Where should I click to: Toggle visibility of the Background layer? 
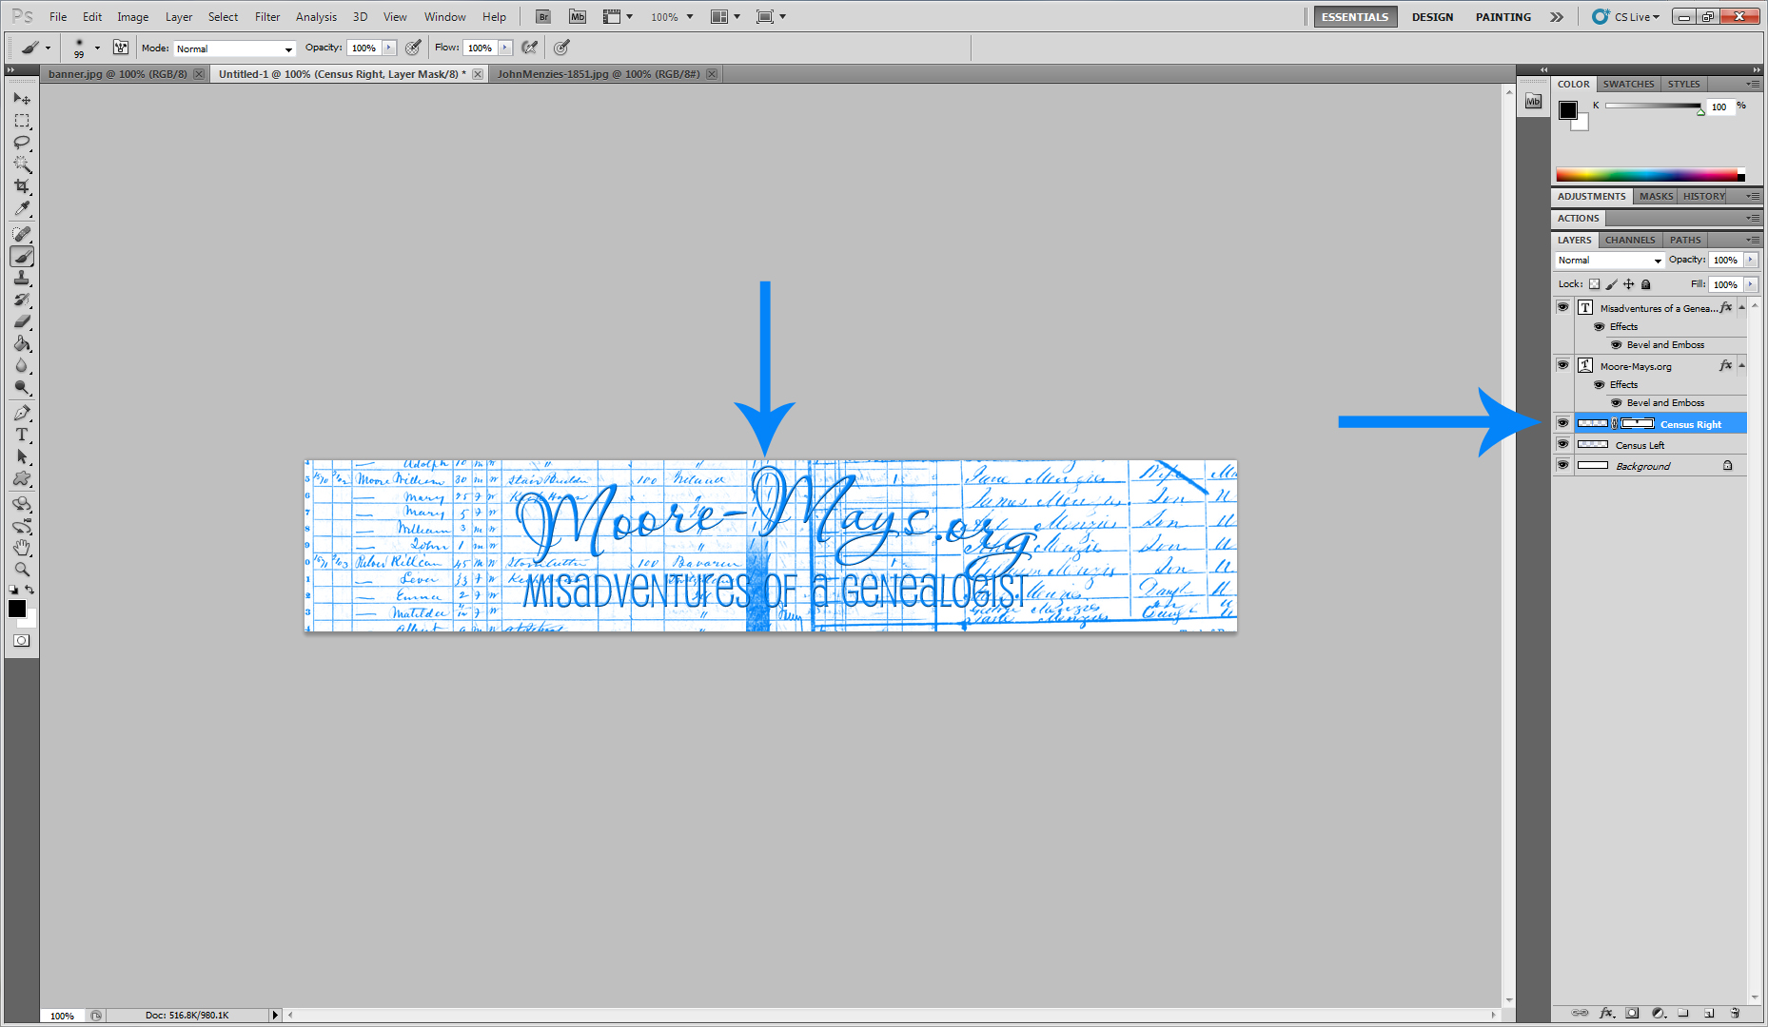pos(1562,465)
